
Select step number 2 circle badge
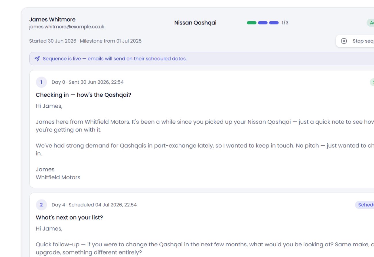tap(41, 205)
